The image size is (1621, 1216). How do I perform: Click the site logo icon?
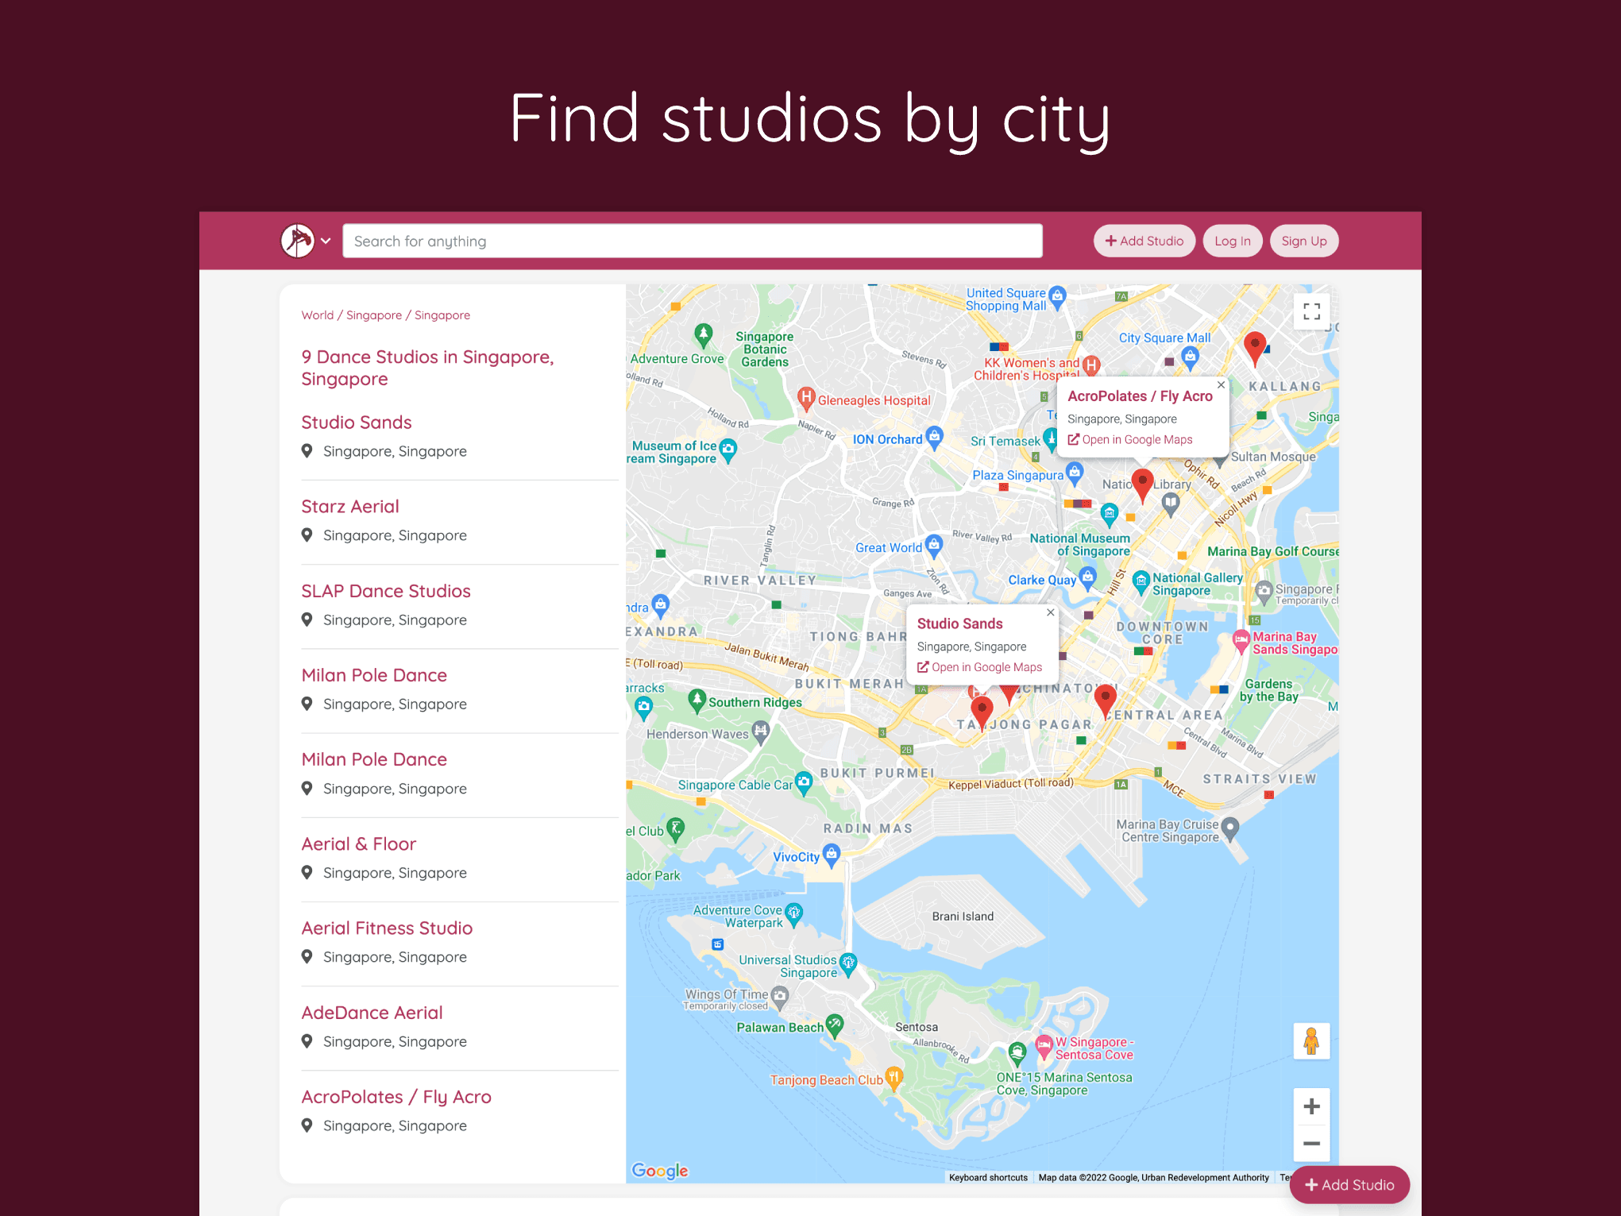click(298, 241)
